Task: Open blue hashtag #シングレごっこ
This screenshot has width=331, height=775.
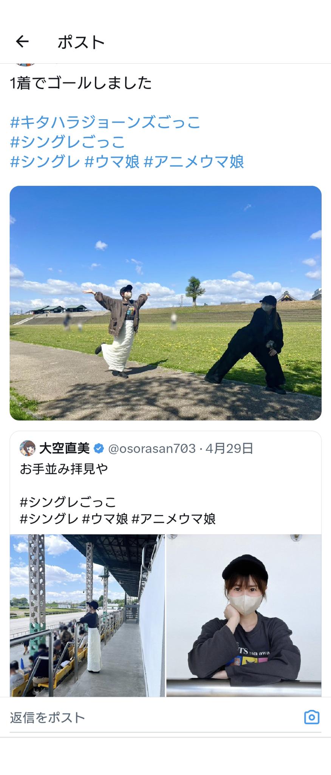Action: (67, 142)
